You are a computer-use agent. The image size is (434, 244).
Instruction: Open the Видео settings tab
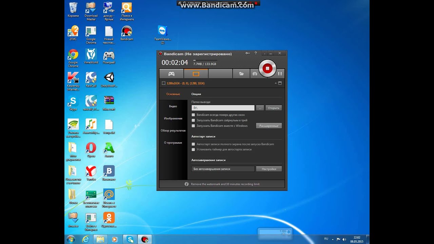click(x=173, y=106)
